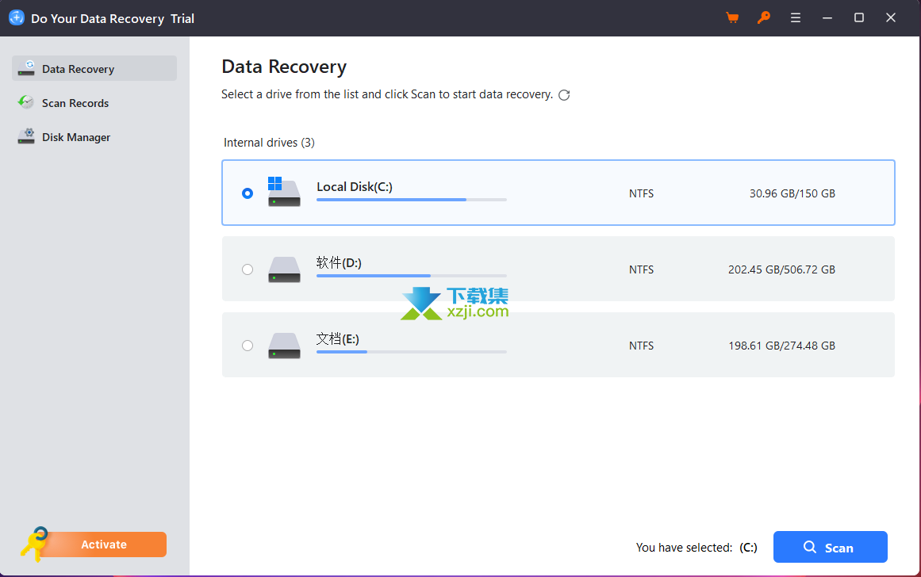Viewport: 921px width, 577px height.
Task: Click NTFS in the 文档(E:) row
Action: tap(641, 346)
